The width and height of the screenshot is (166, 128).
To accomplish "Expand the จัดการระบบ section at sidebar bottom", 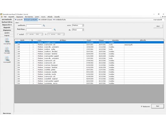I will [7, 113].
